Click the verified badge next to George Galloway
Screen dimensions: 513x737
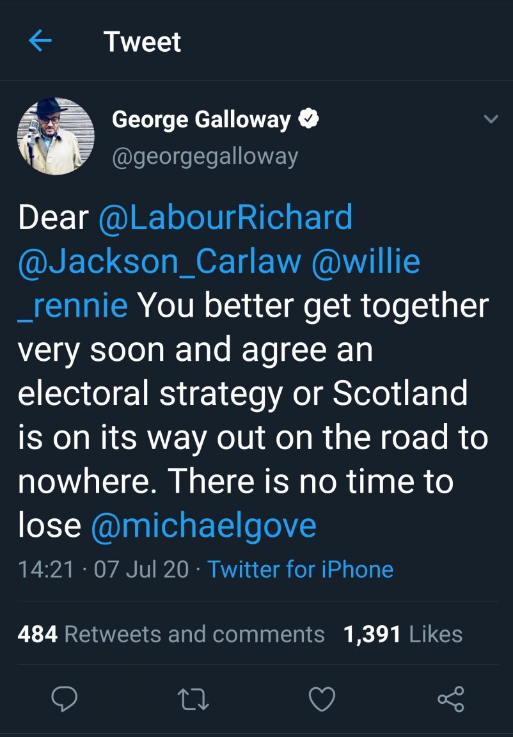click(310, 119)
